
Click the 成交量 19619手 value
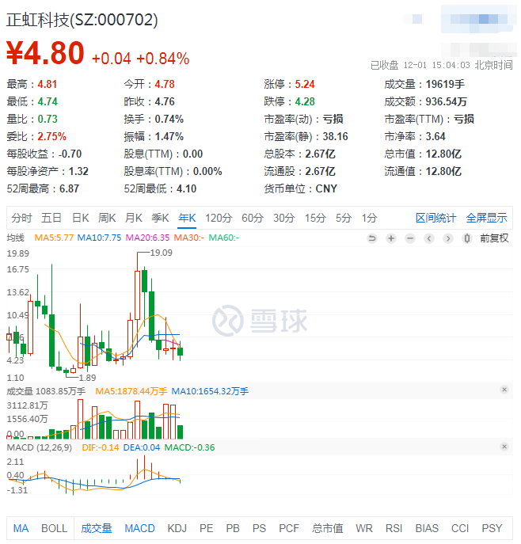click(x=446, y=85)
